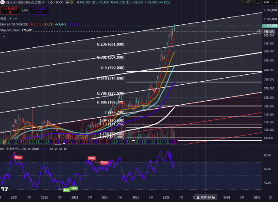Viewport: 278px width, 202px height.
Task: Click the SK hynix symbol logo
Action: (x=2, y=2)
